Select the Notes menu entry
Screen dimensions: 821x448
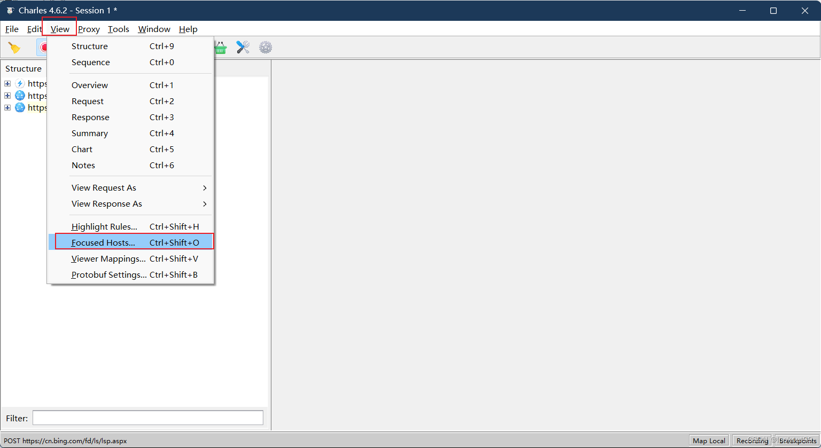[x=130, y=166]
